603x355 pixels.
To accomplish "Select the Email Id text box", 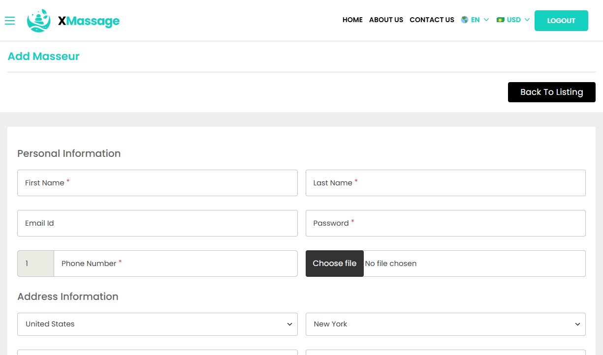I will 157,223.
